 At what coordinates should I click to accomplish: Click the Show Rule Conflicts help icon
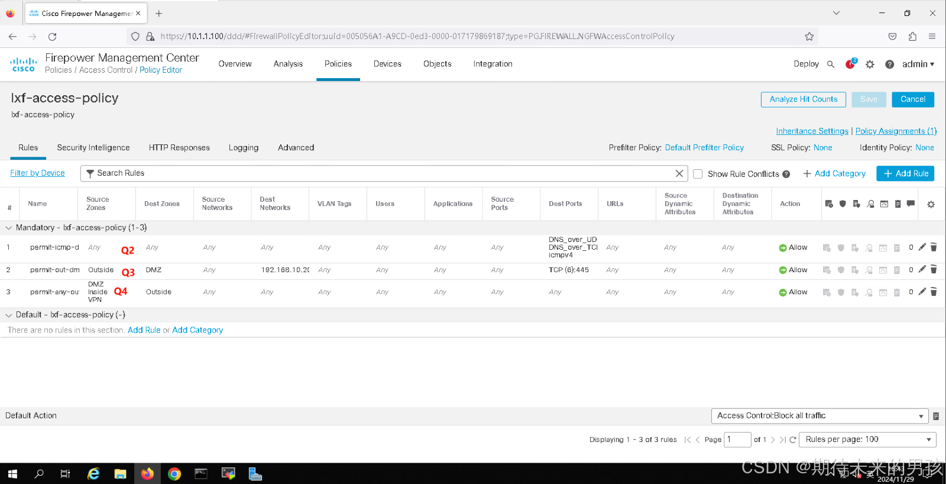pyautogui.click(x=786, y=174)
